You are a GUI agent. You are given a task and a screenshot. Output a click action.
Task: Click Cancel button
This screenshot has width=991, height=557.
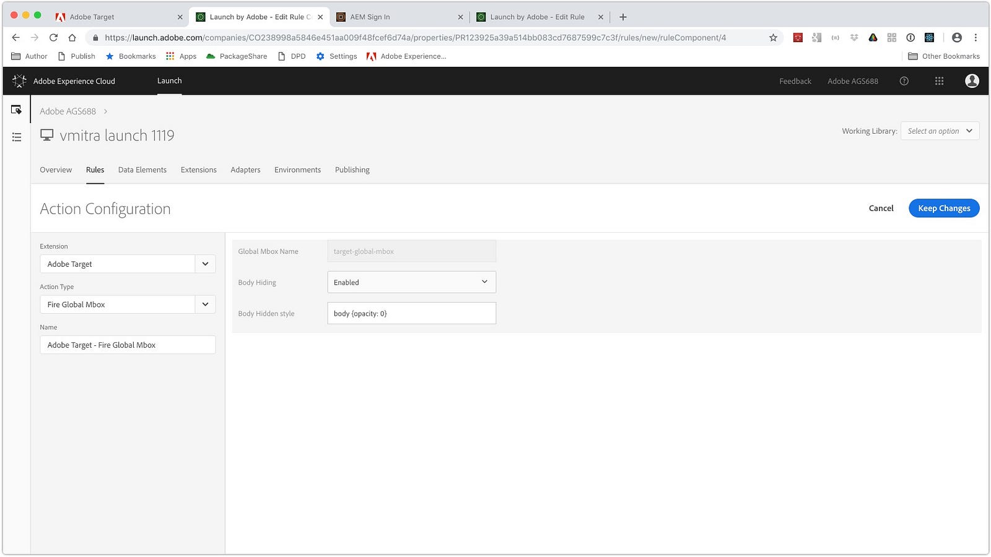click(881, 208)
